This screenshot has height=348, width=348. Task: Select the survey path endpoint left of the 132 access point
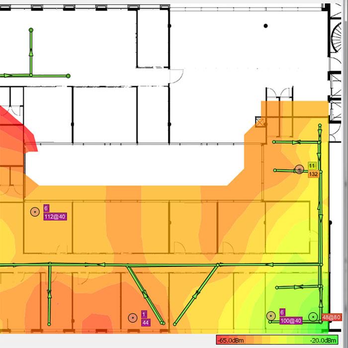click(x=275, y=170)
